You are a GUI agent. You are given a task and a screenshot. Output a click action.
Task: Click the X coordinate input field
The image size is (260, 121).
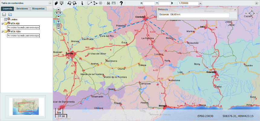[x=149, y=3]
